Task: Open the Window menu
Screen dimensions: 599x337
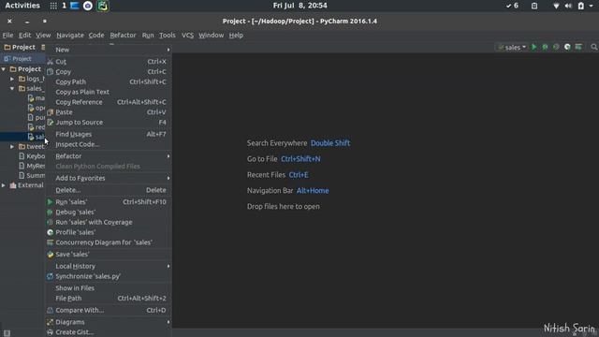Action: (211, 36)
